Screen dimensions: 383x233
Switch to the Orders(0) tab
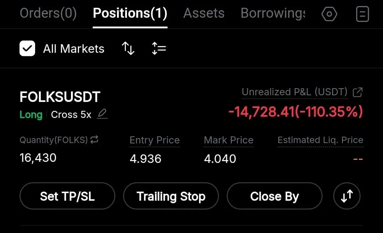pos(48,13)
